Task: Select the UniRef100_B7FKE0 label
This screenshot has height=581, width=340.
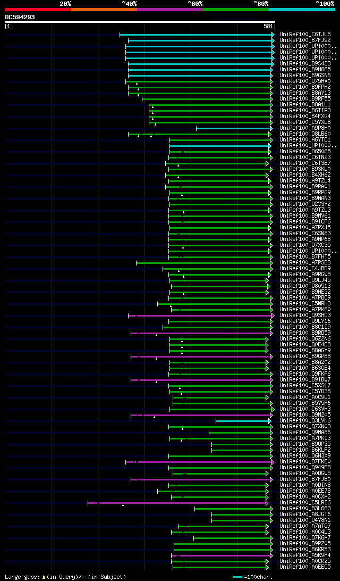Action: click(x=305, y=462)
